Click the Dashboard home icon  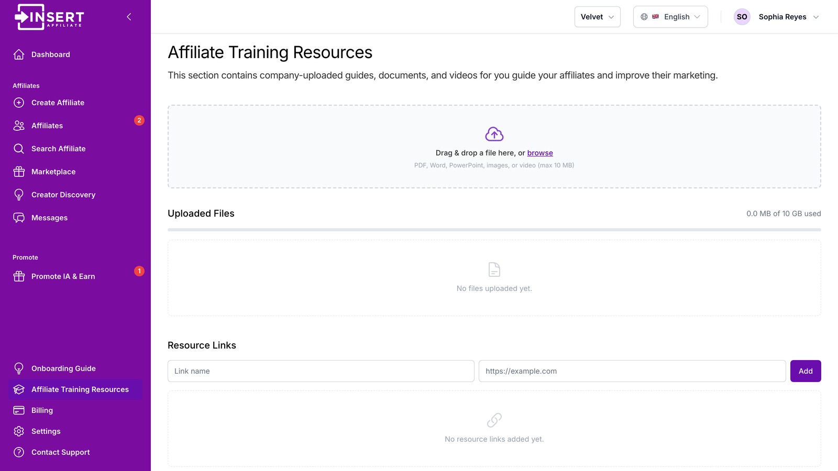(x=19, y=54)
